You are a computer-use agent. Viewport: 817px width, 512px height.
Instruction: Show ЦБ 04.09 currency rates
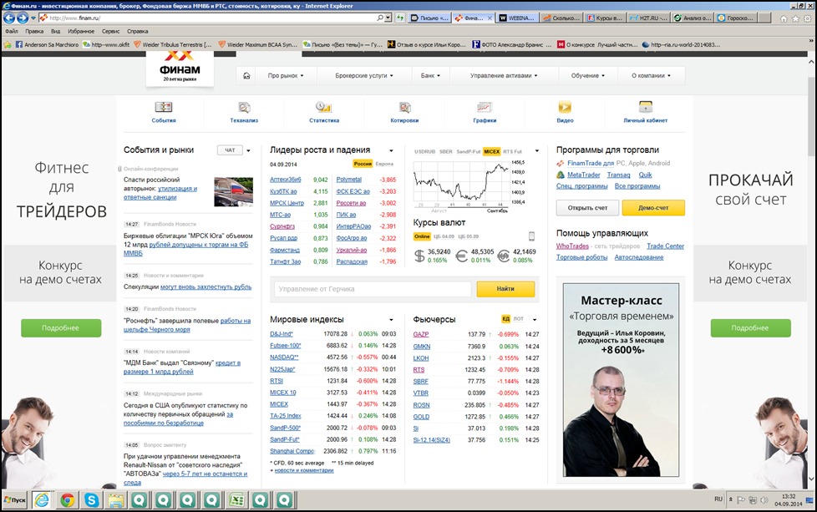click(x=444, y=236)
